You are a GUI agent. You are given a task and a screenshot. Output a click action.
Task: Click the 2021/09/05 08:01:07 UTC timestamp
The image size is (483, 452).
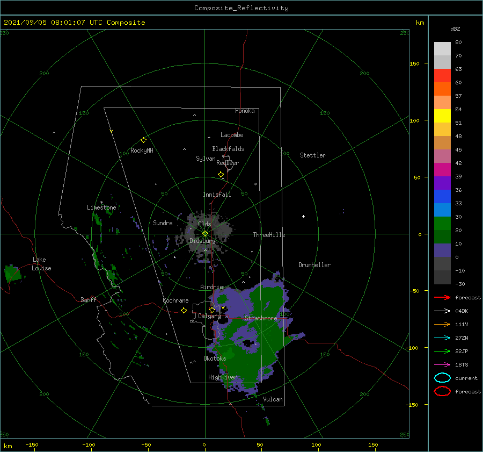coord(47,23)
